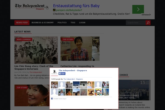The image size is (165, 110).
Task: Click the skyscraper profile picture
Action: (105, 92)
